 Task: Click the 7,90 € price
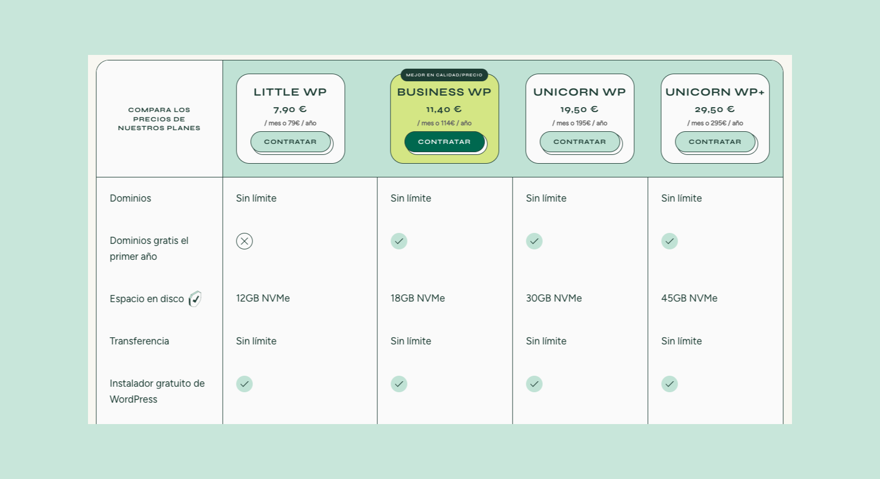(x=290, y=109)
